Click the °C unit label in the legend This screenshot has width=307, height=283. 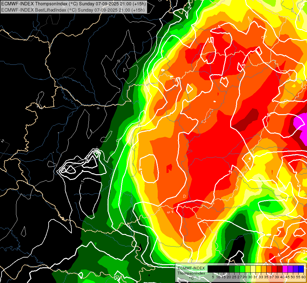point(192,278)
